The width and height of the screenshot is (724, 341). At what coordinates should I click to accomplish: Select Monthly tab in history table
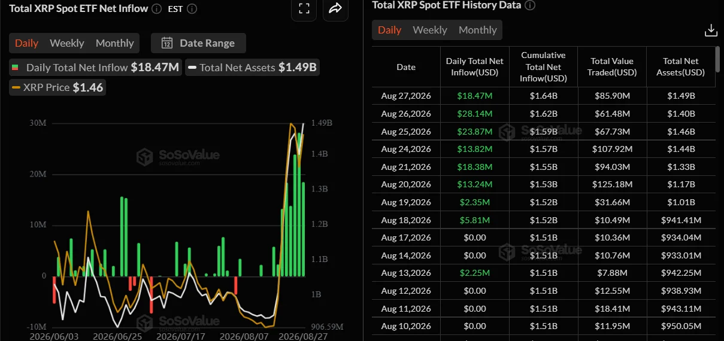click(478, 30)
